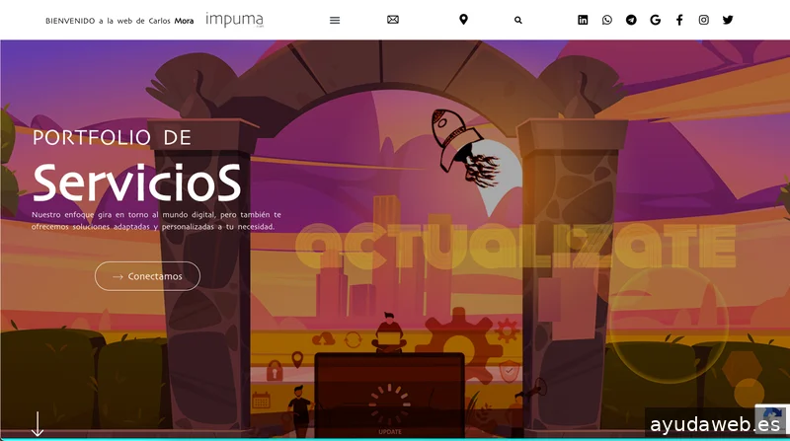Click the scroll-down arrow at bottom left
The height and width of the screenshot is (441, 790).
(38, 423)
